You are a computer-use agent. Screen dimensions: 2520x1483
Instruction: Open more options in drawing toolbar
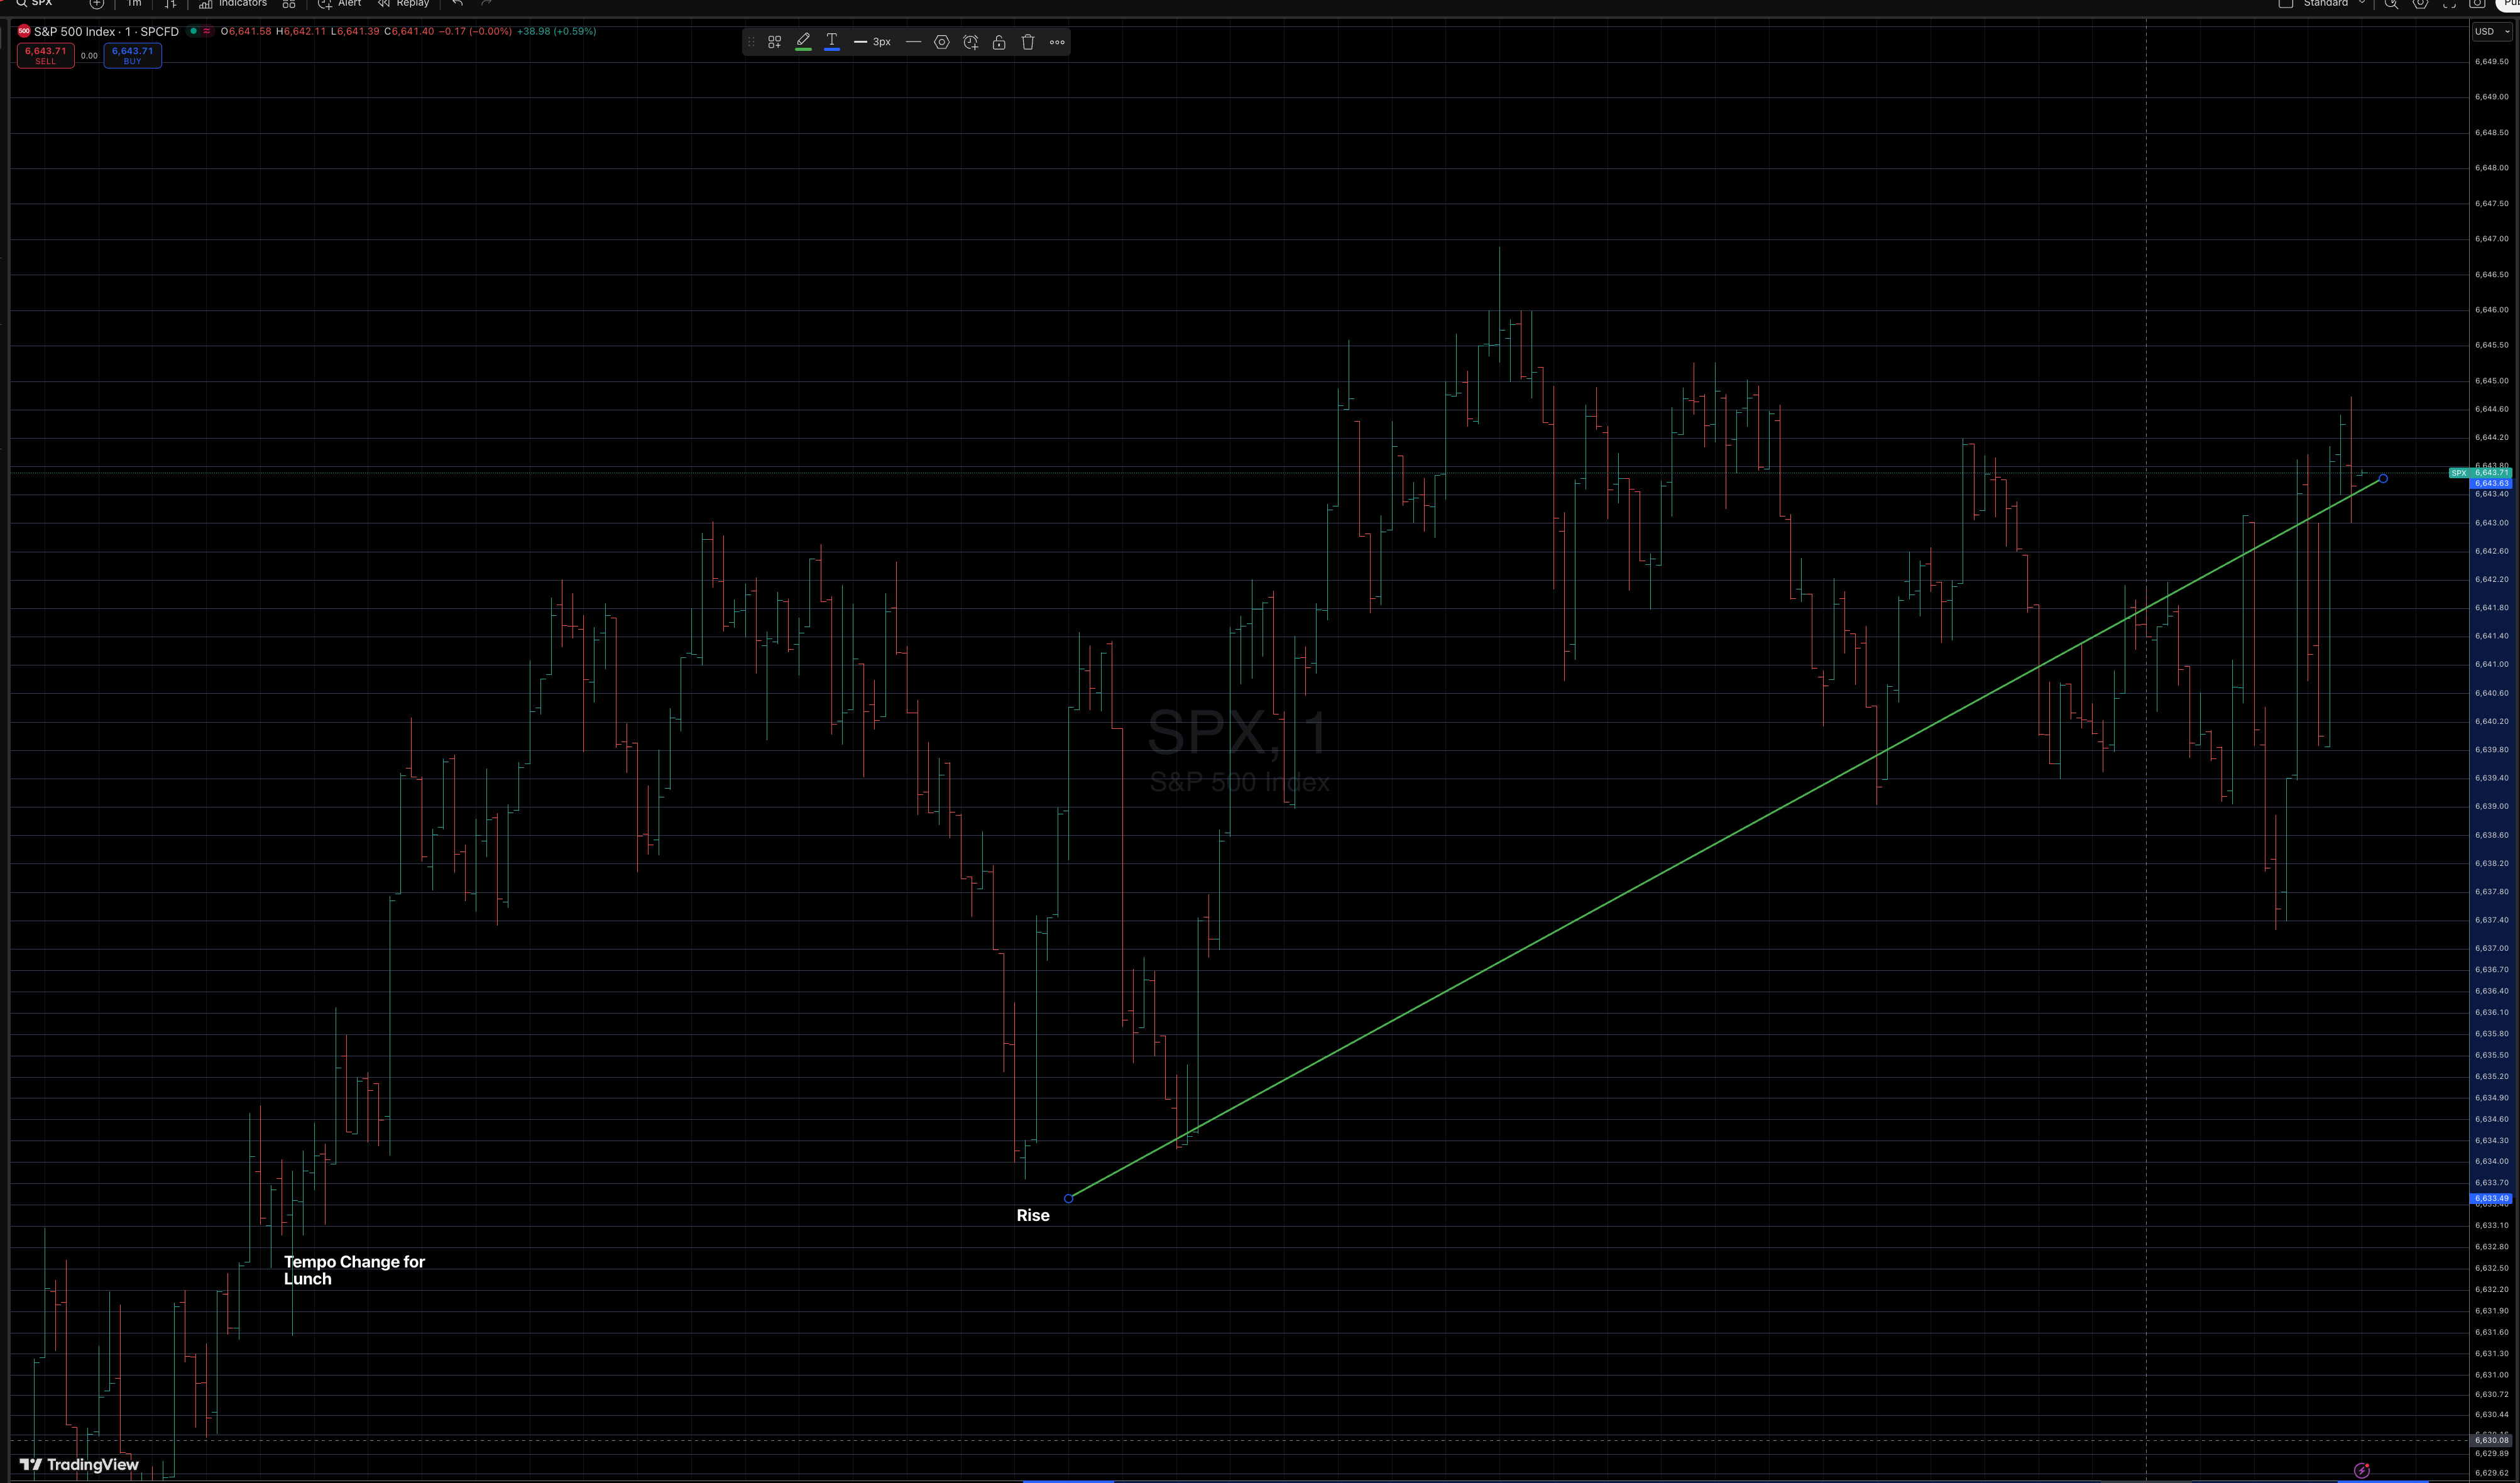coord(1057,42)
